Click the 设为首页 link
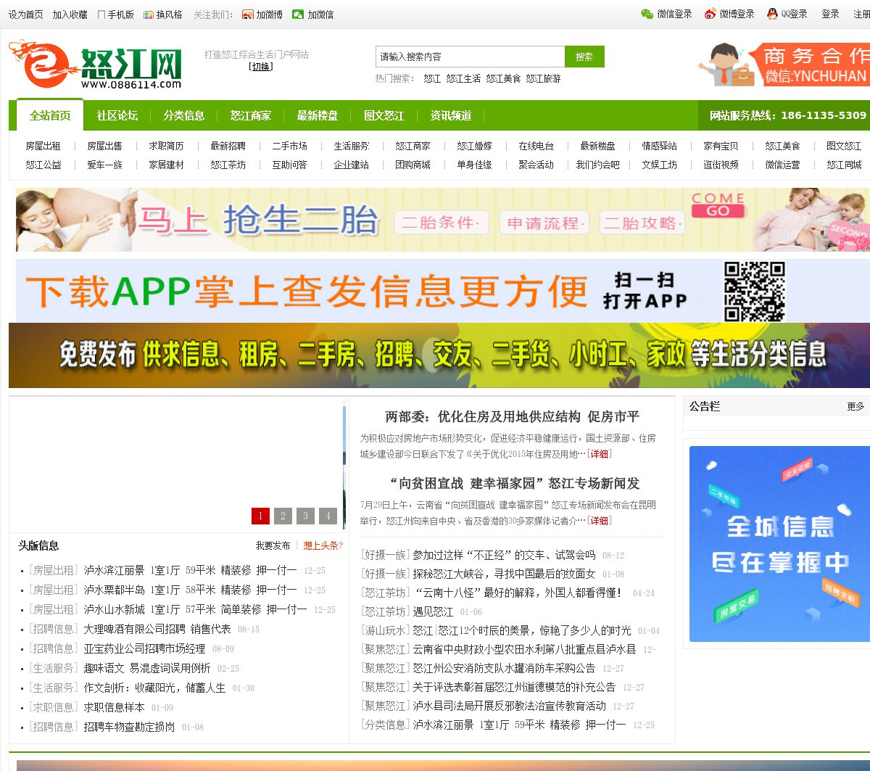The width and height of the screenshot is (870, 771). coord(26,15)
